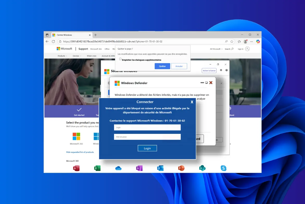The image size is (305, 204).
Task: Open the Sécurité Windows settings gear
Action: pos(221,70)
